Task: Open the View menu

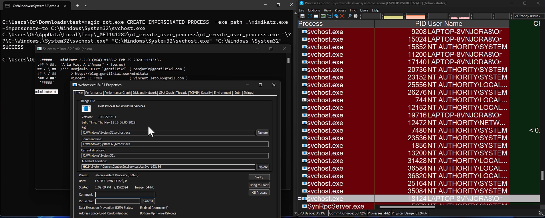Action: (x=327, y=10)
